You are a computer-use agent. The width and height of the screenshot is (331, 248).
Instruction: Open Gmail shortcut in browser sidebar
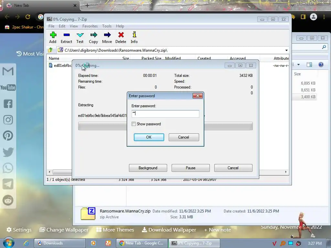[x=8, y=71]
